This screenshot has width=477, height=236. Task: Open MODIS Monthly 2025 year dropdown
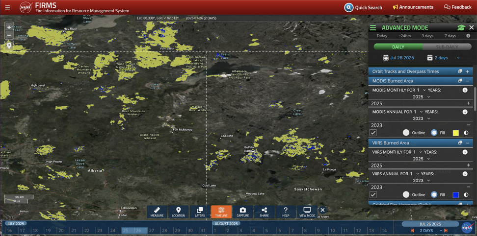point(422,97)
